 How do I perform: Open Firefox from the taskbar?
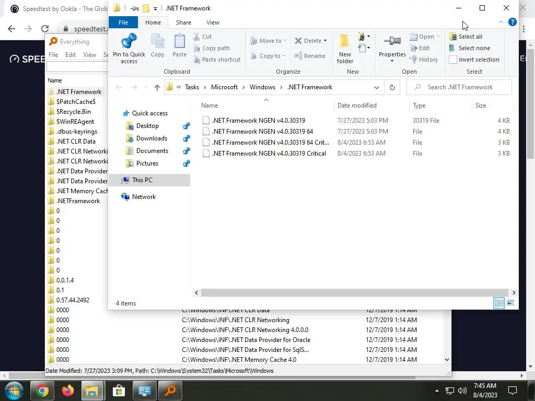pos(68,391)
